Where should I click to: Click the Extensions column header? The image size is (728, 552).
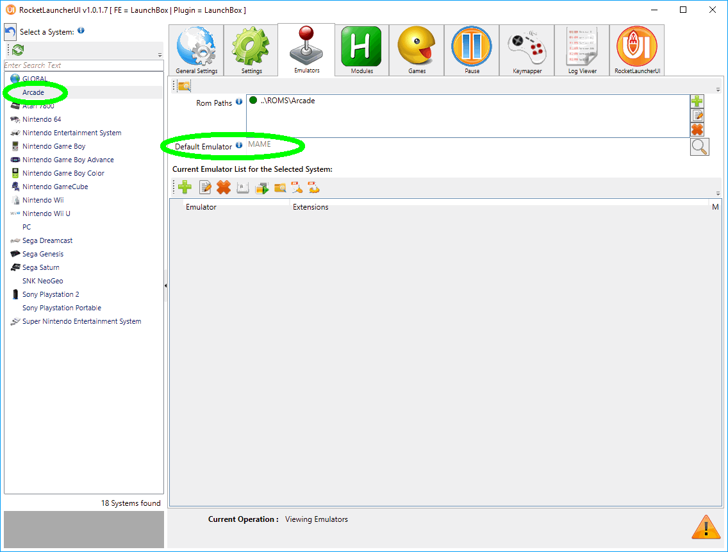point(310,207)
